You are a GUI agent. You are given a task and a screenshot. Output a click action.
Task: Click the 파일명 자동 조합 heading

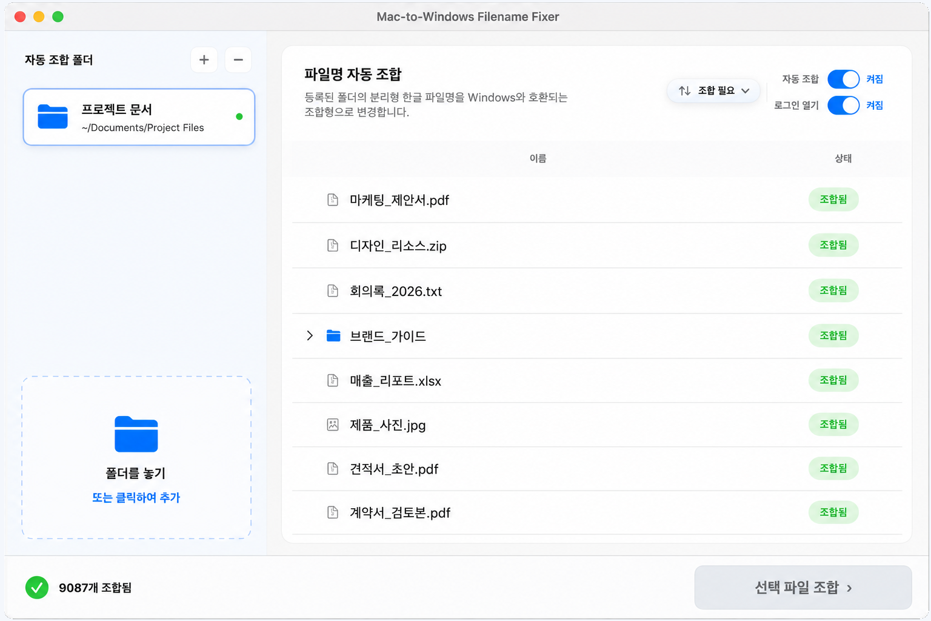coord(353,74)
